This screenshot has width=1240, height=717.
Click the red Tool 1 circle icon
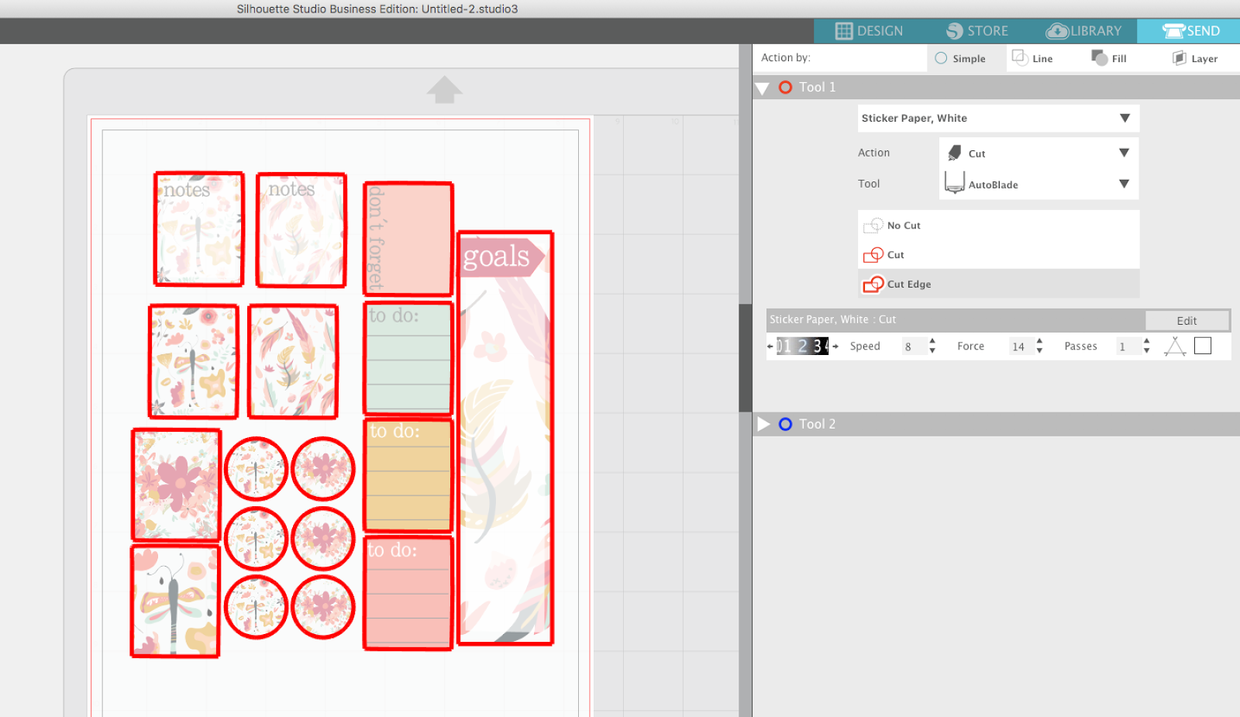click(x=785, y=88)
